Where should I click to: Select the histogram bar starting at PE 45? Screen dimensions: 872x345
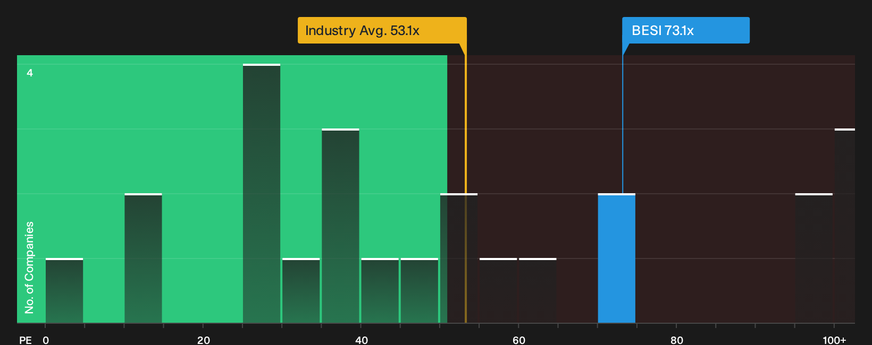[420, 291]
